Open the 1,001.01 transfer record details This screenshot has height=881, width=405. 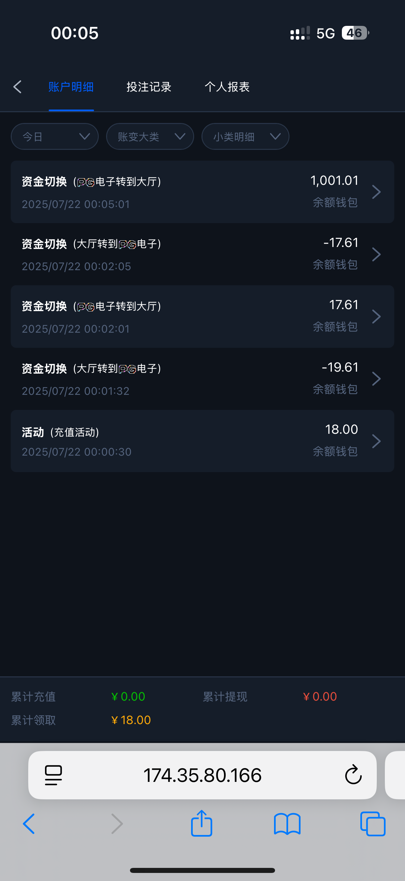202,192
